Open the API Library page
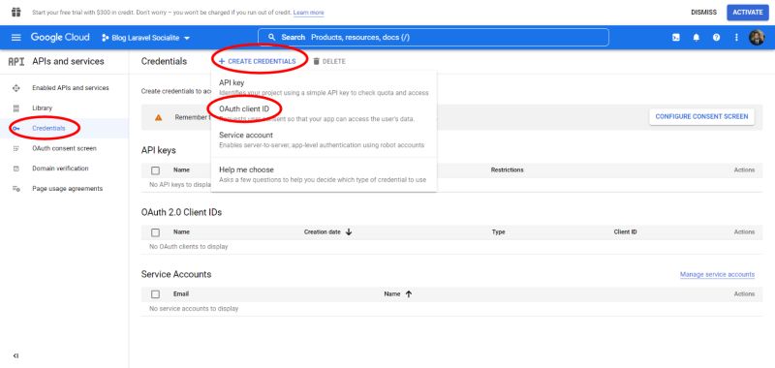The height and width of the screenshot is (368, 775). tap(42, 108)
